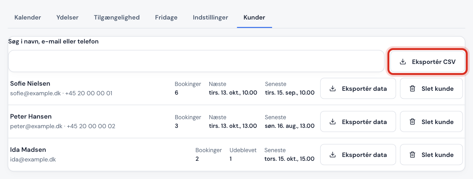
Task: Click the trash icon in Sofie Nielsen's row
Action: 412,89
